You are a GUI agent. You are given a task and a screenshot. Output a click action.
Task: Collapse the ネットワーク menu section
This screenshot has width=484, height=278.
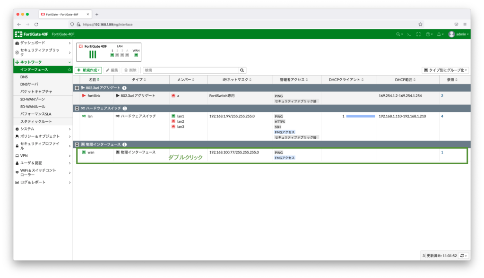click(x=43, y=62)
